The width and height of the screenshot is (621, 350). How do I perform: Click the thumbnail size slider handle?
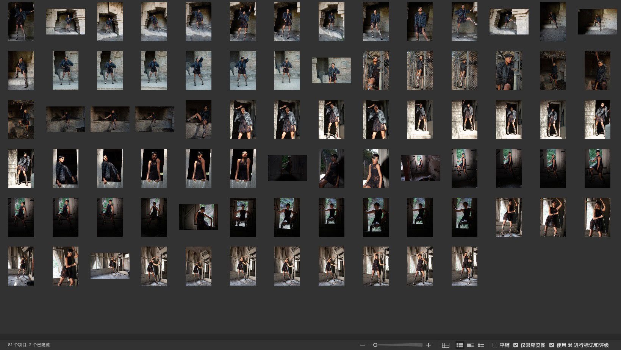point(375,345)
